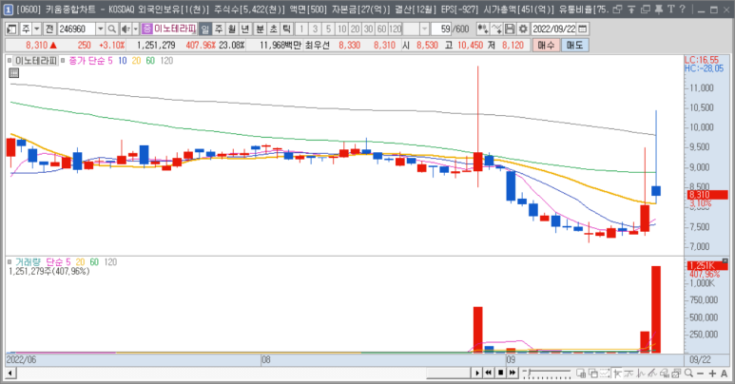The height and width of the screenshot is (384, 735).
Task: Switch to monthly 월 chart period
Action: coord(232,29)
